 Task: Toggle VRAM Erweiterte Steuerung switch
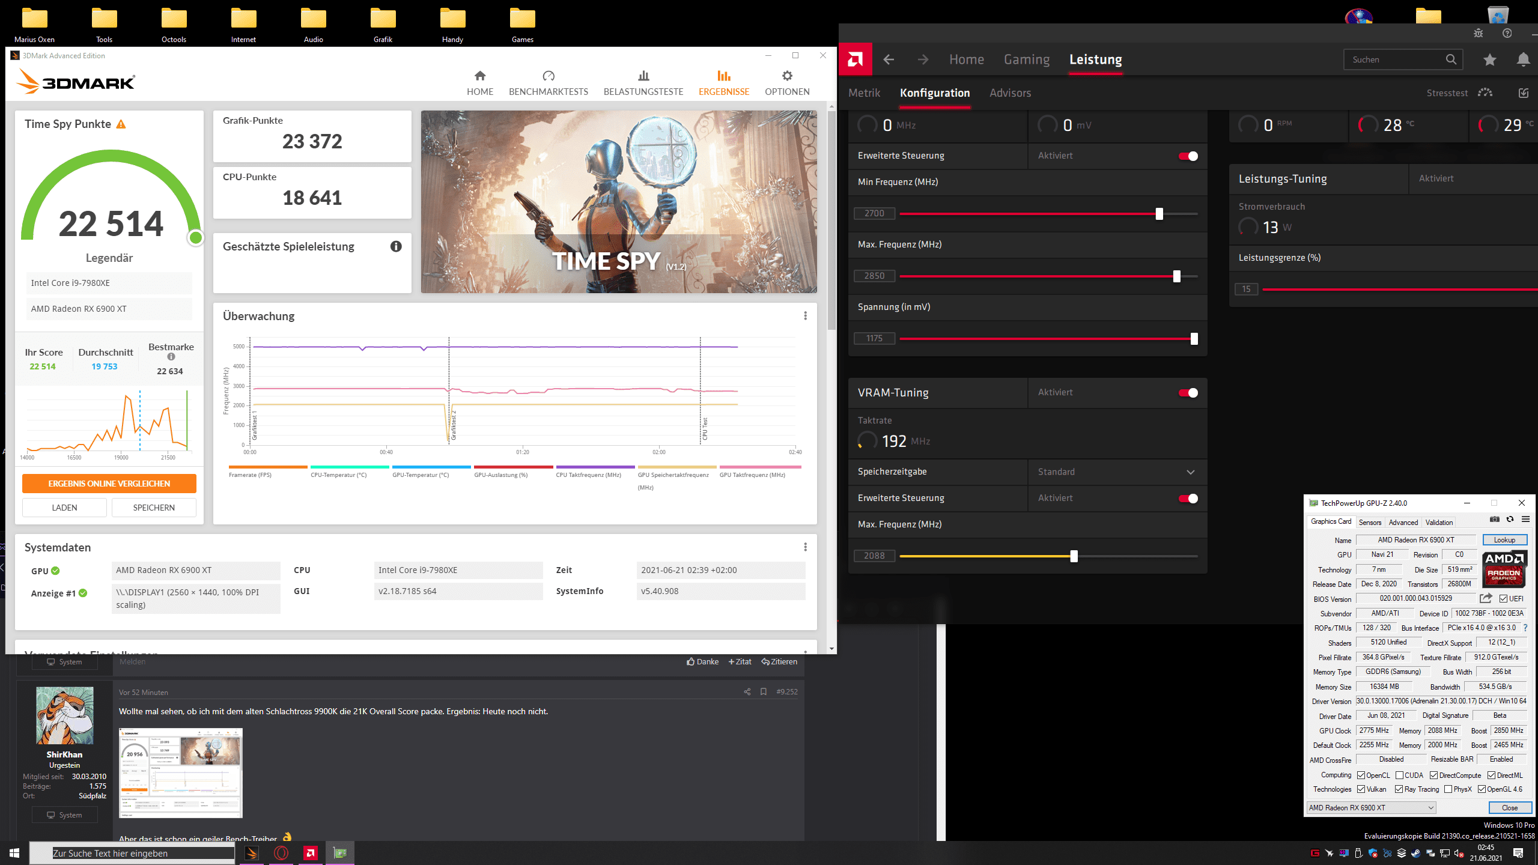point(1188,499)
